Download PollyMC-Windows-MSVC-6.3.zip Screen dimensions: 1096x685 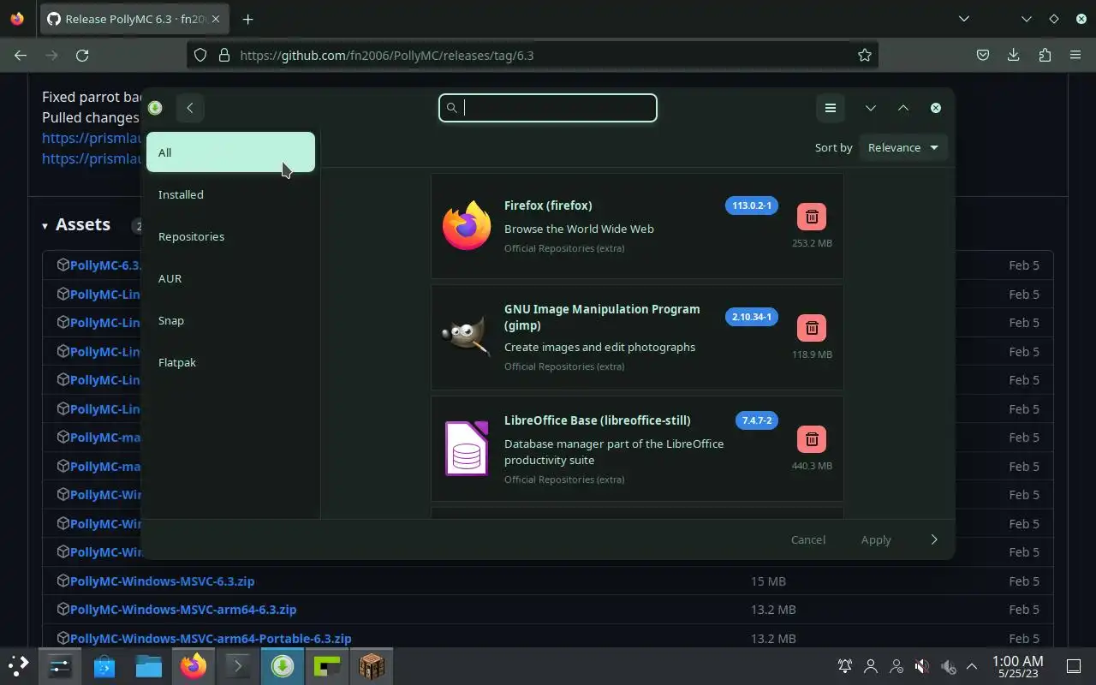(x=163, y=581)
